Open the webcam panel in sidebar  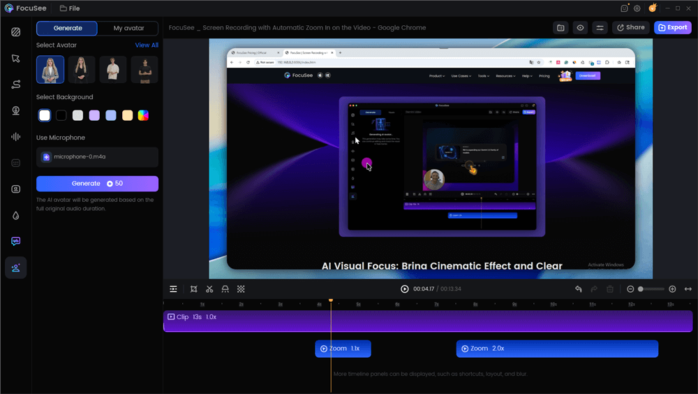pyautogui.click(x=15, y=110)
